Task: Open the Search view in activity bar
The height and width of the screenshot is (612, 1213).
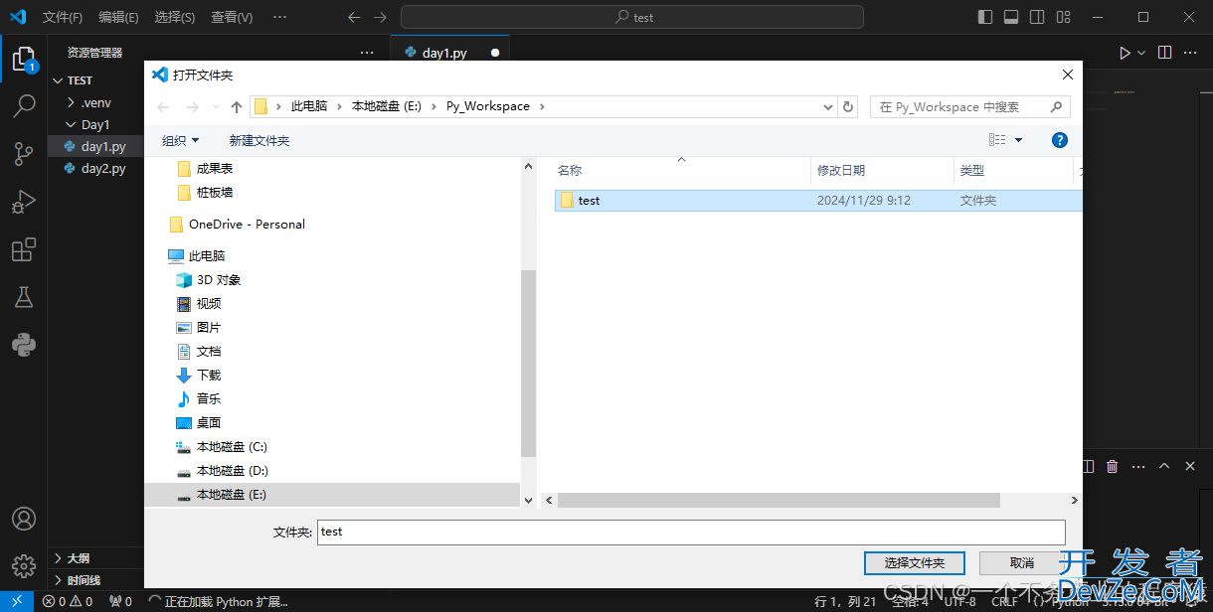Action: click(24, 105)
